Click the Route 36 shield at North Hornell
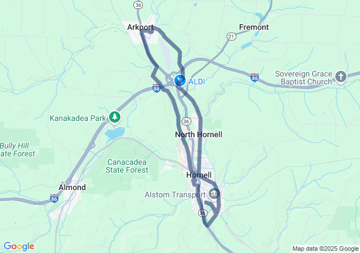The image size is (360, 253). [186, 121]
